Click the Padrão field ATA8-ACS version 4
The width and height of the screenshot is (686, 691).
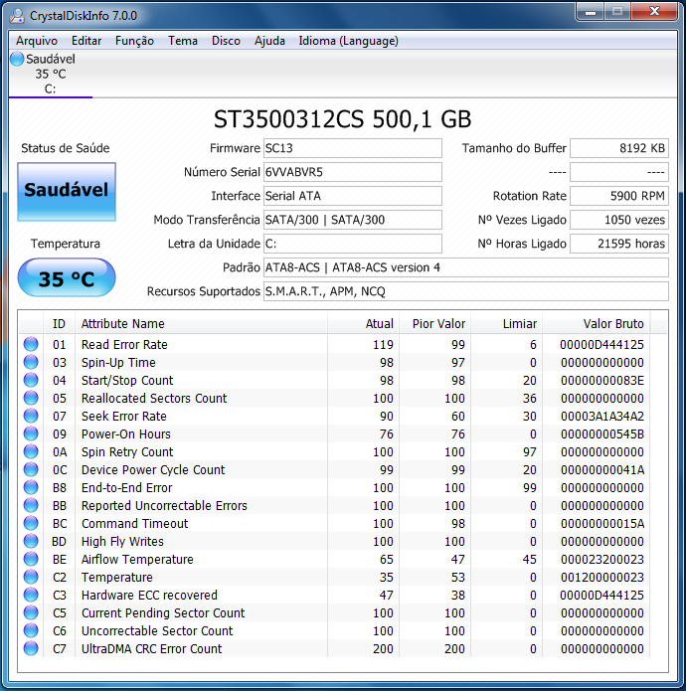[x=465, y=267]
